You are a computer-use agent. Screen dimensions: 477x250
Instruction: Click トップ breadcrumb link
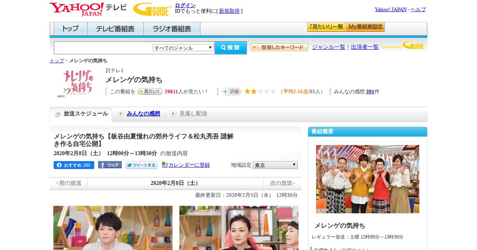click(x=57, y=61)
